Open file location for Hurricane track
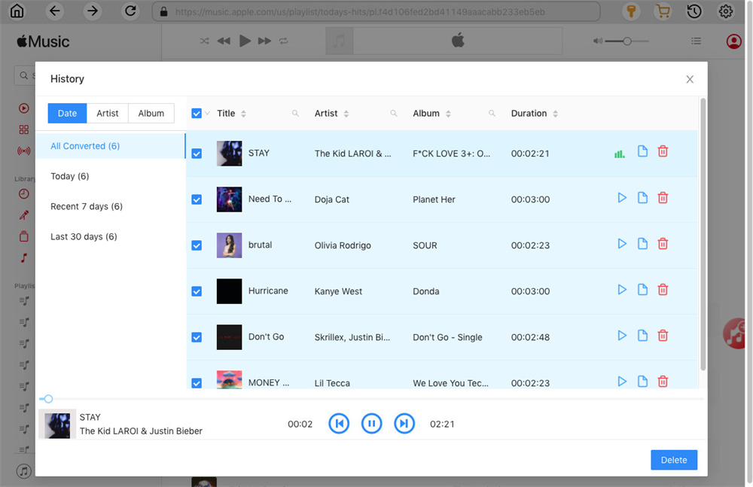 [x=642, y=290]
